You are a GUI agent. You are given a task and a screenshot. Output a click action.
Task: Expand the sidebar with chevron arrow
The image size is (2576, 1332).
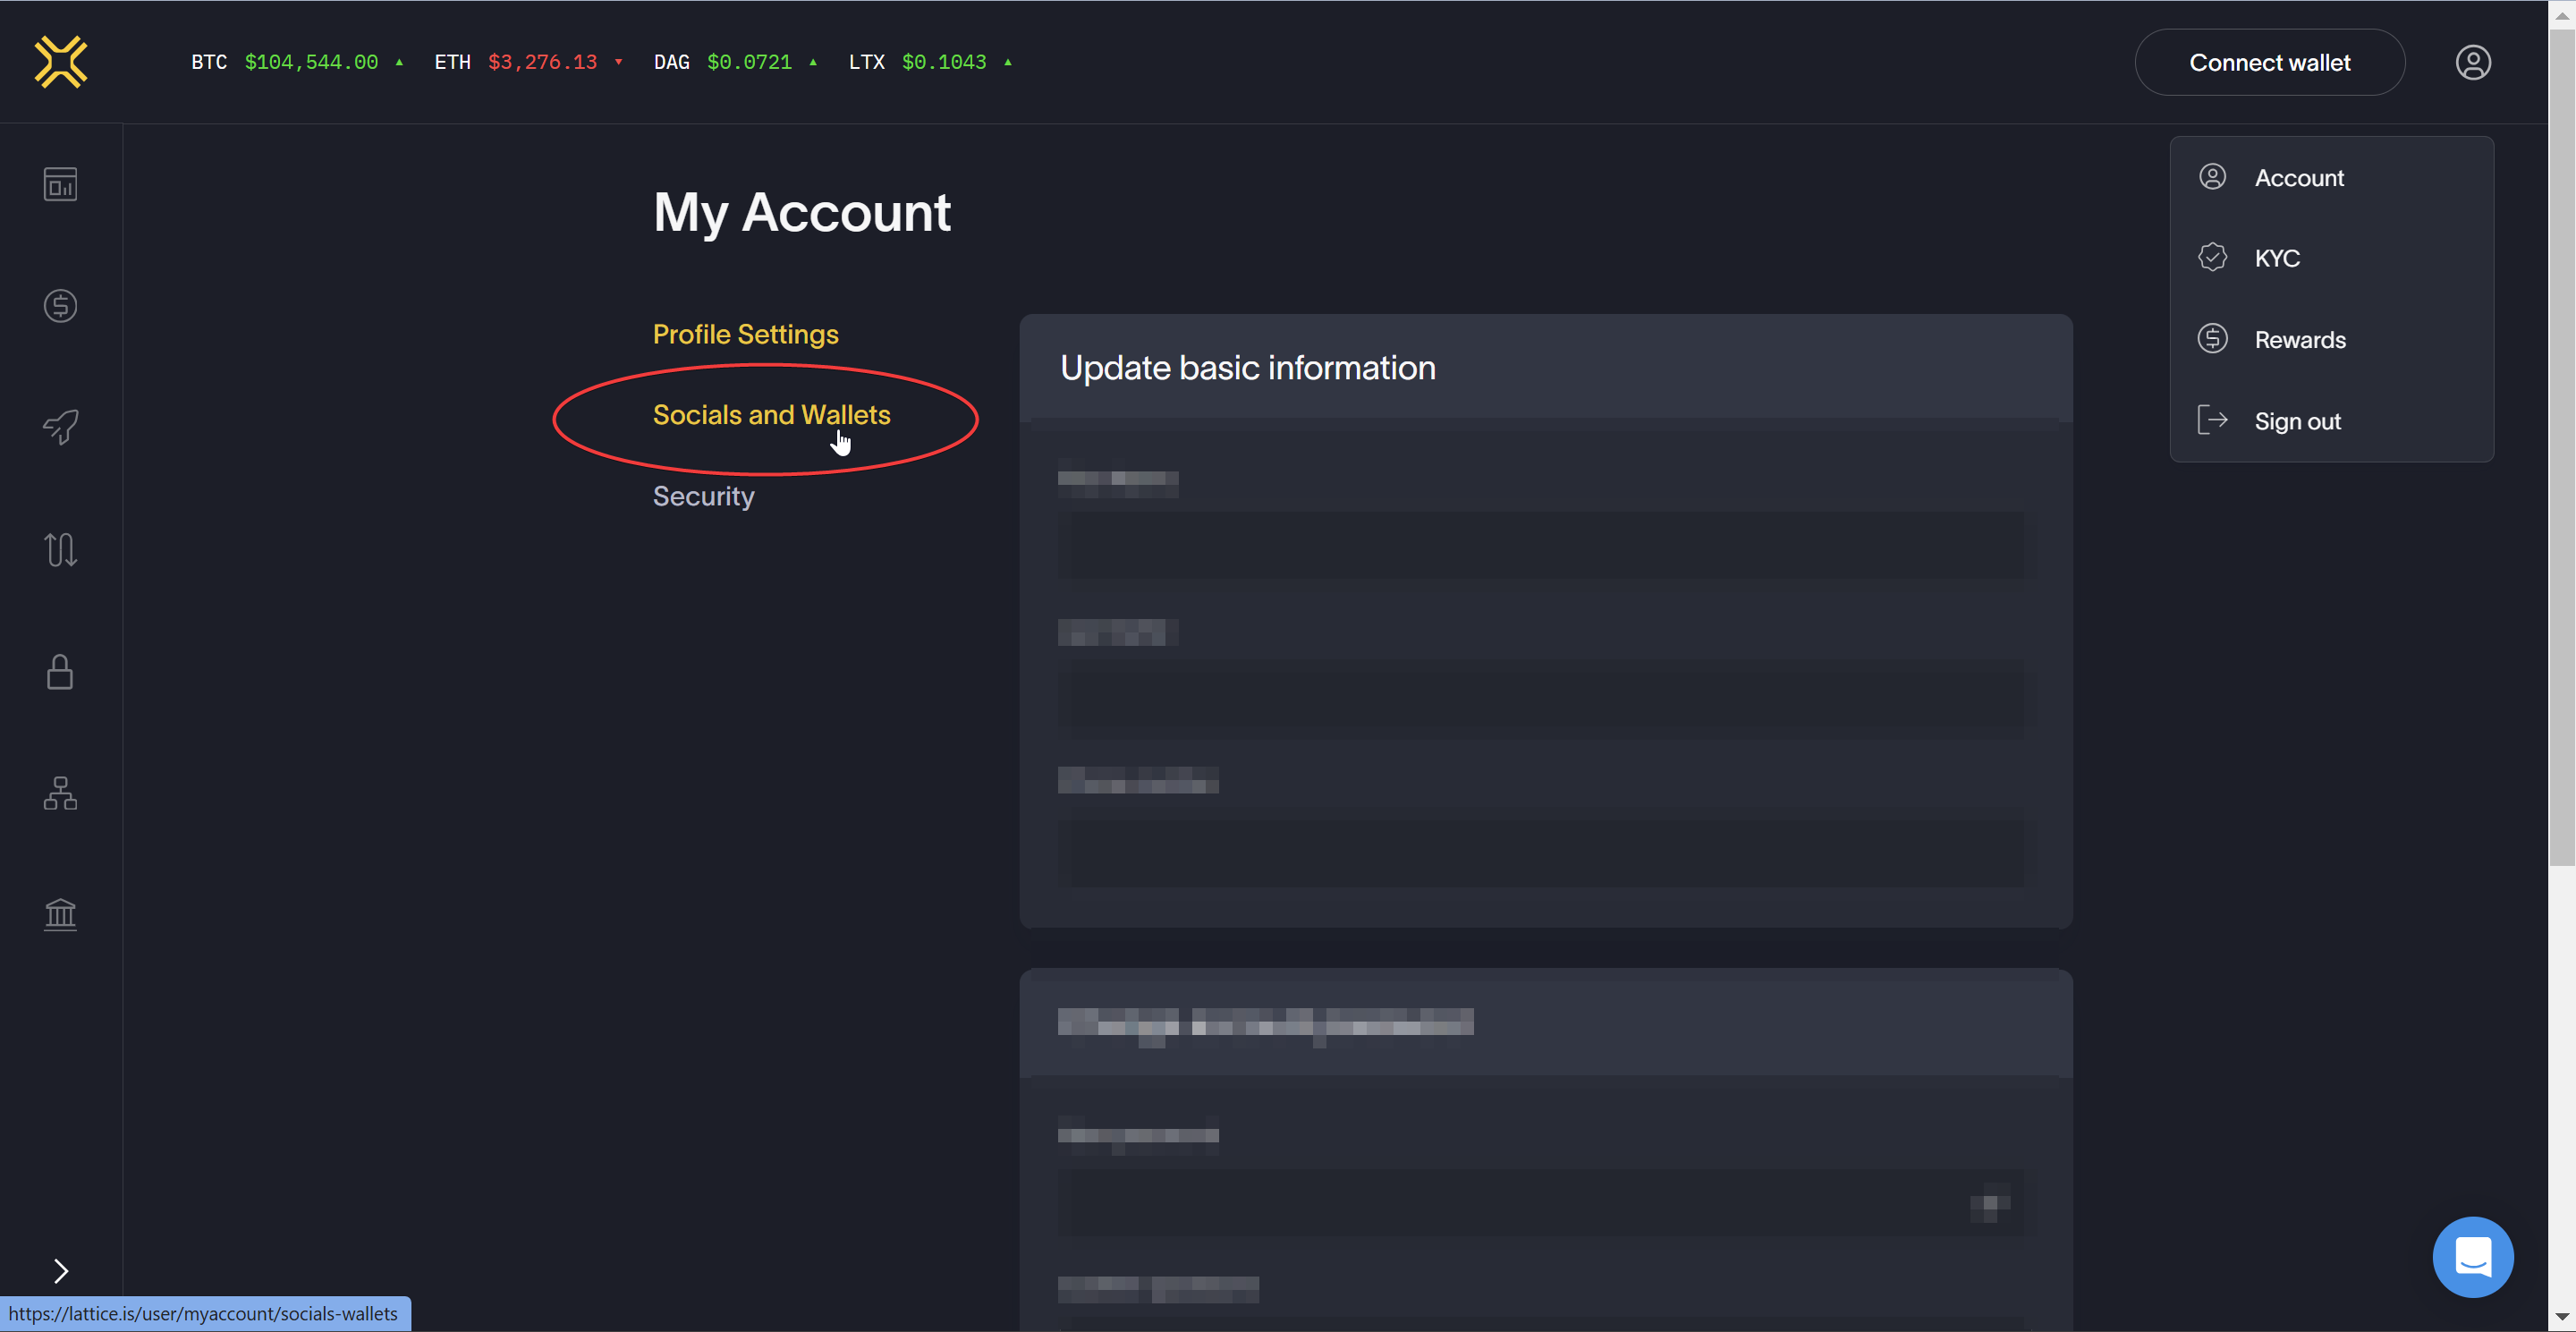pyautogui.click(x=60, y=1270)
